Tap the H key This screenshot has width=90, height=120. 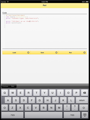point(47,100)
